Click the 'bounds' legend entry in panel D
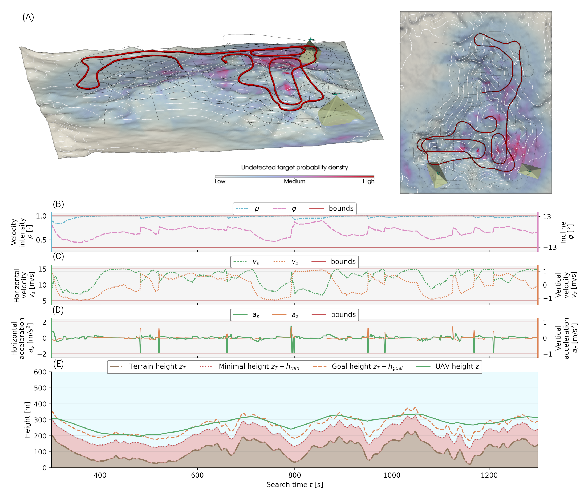584x493 pixels. pos(334,315)
